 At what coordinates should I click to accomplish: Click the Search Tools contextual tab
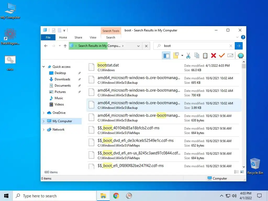[x=111, y=31]
